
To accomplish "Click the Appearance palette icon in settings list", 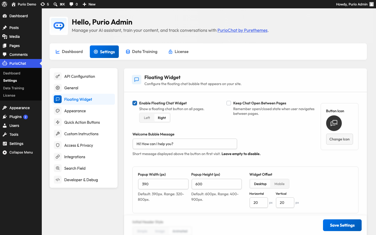I will (58, 111).
